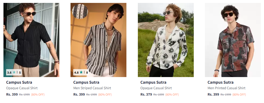264x103 pixels.
Task: Click Rs. 399 price of first shirt
Action: coord(12,95)
